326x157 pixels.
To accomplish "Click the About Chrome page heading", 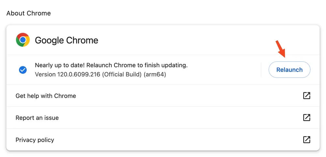I will (x=29, y=13).
